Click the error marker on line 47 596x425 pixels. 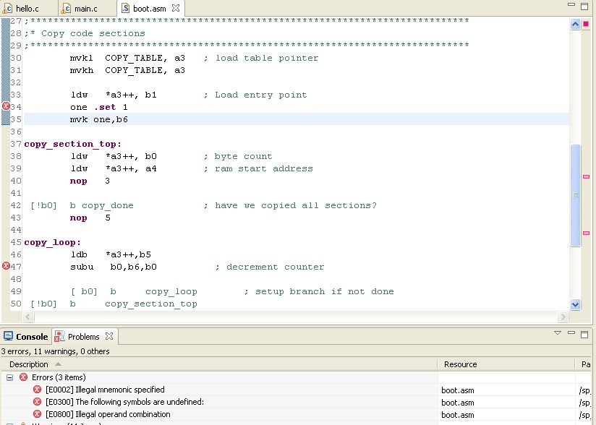coord(6,266)
